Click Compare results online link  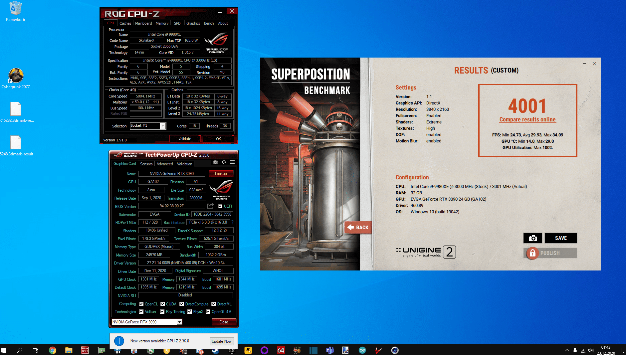point(527,120)
